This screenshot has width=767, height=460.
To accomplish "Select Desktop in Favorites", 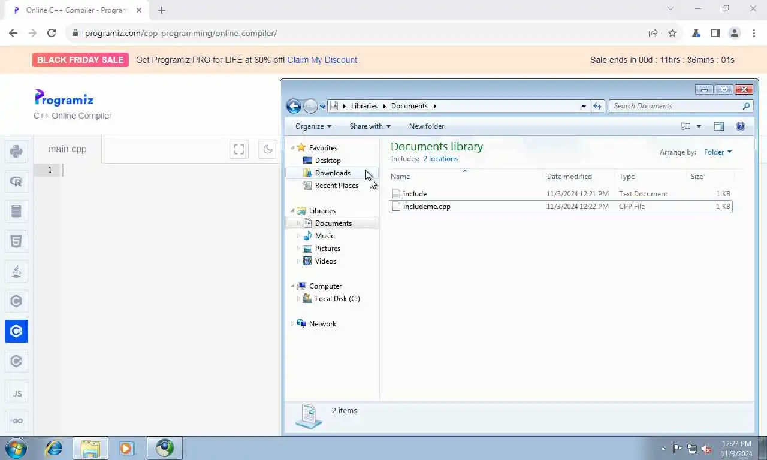I will click(328, 161).
